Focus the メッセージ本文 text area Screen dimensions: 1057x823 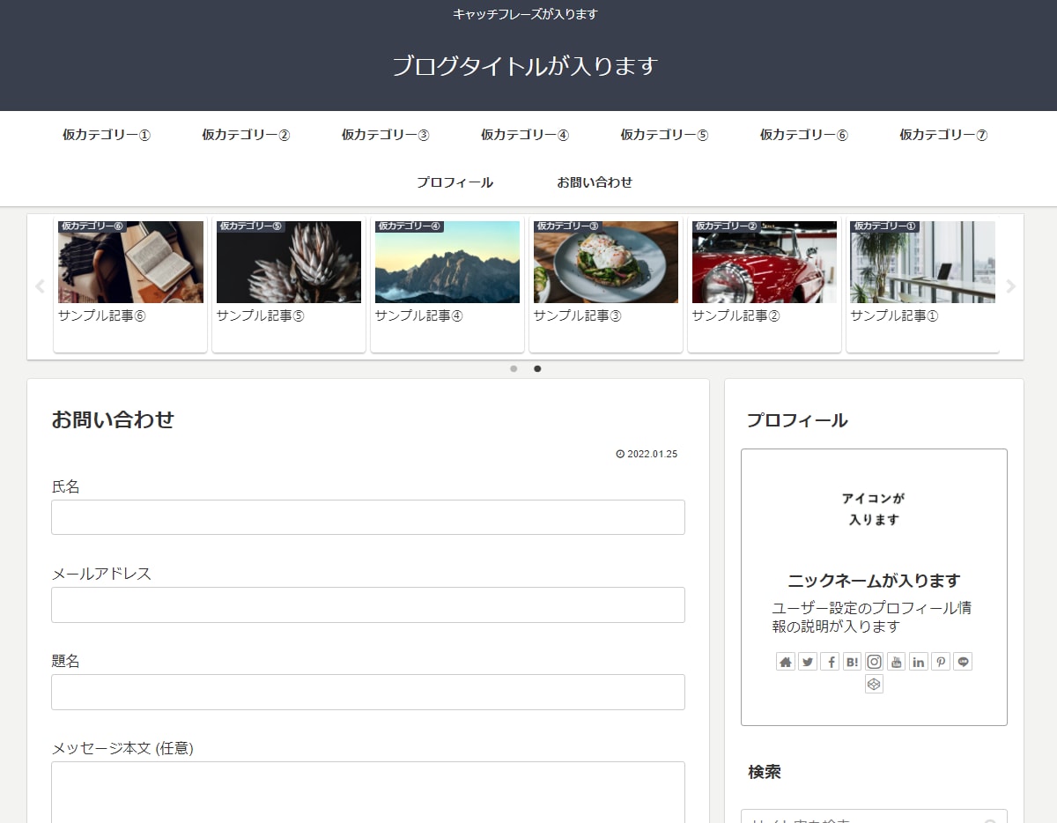coord(368,792)
